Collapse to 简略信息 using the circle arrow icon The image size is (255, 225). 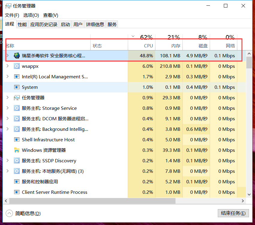coord(9,213)
